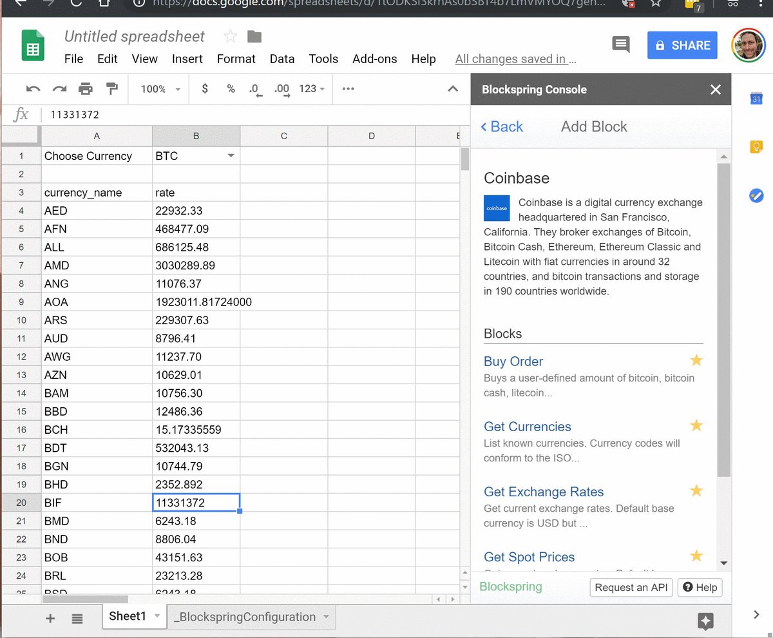
Task: Select cell with rate 15.17335559
Action: pyautogui.click(x=196, y=429)
